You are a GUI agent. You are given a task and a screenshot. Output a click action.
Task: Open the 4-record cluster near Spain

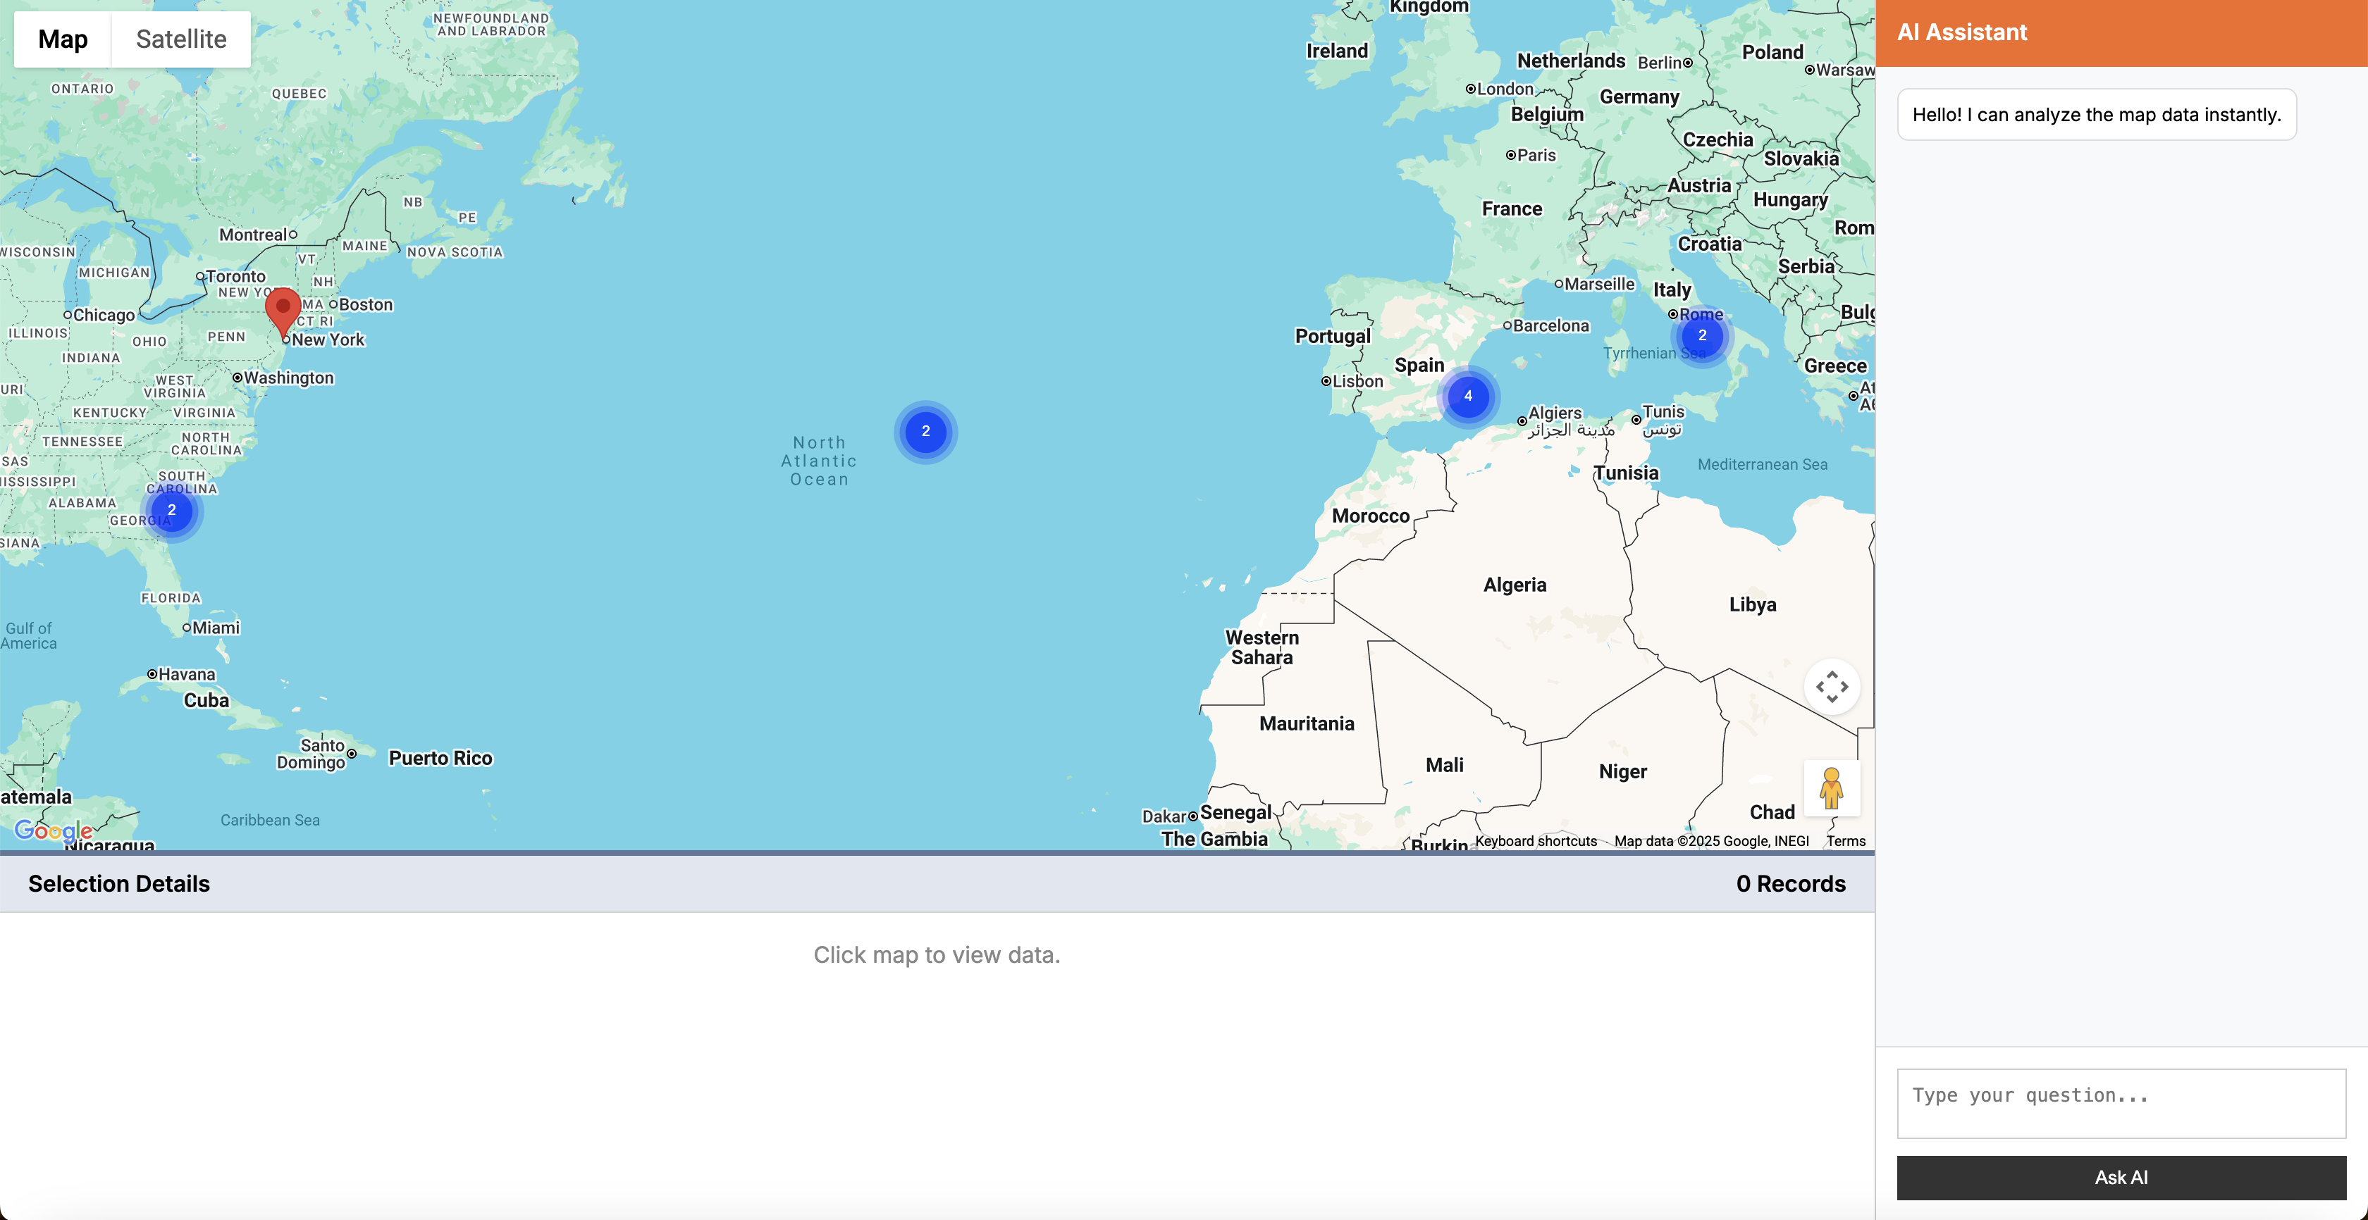1468,397
